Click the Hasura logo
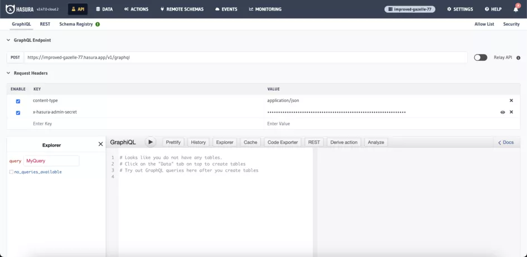The image size is (527, 257). point(20,9)
